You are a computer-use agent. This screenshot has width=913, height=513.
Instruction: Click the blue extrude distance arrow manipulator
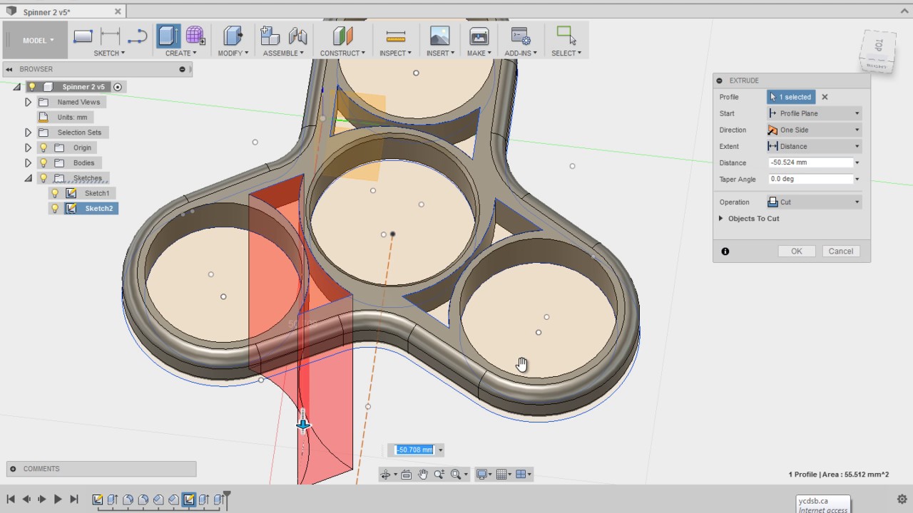(303, 423)
